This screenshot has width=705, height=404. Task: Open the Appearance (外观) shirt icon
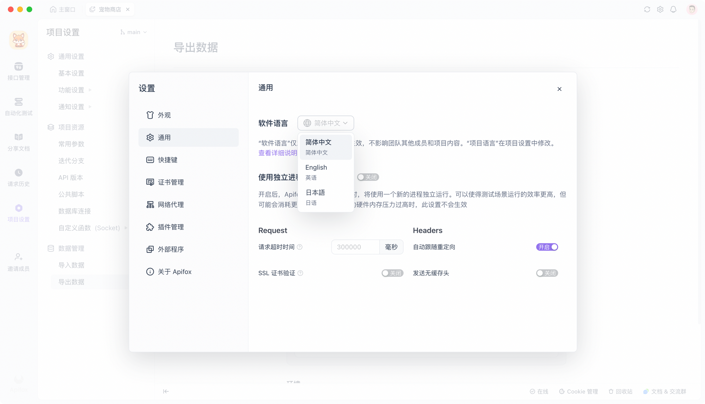click(x=150, y=115)
